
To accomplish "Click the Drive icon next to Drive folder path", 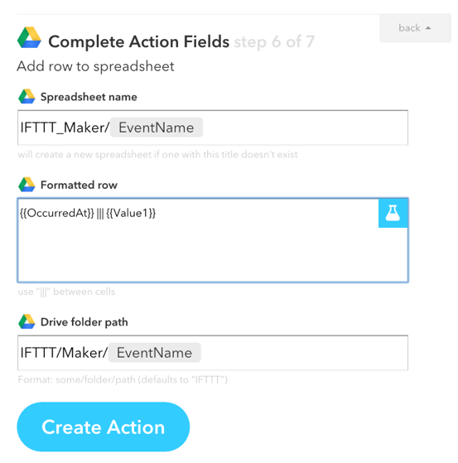I will [27, 321].
